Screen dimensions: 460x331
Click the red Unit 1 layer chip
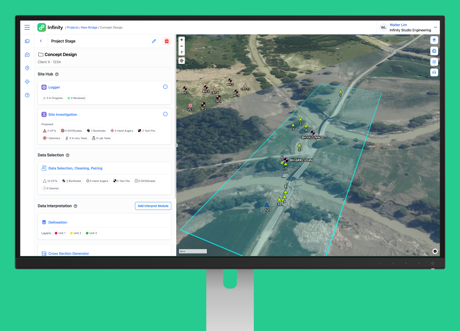(60, 233)
